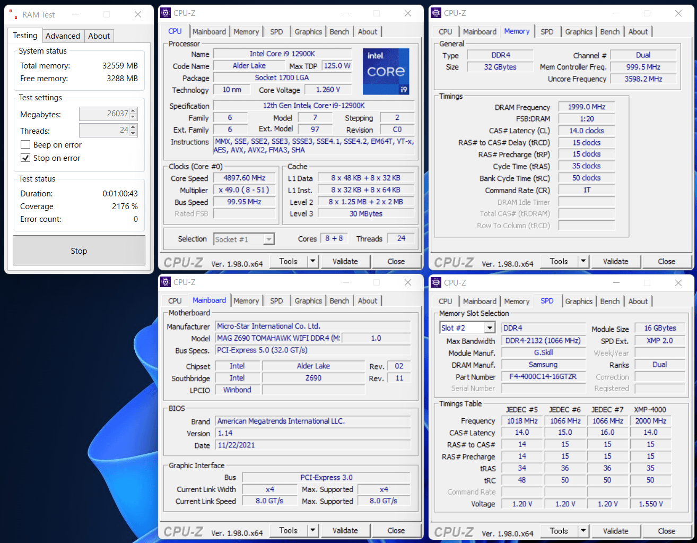The image size is (697, 543).
Task: Click the CAS# Latency value 14.0 clocks
Action: (x=587, y=131)
